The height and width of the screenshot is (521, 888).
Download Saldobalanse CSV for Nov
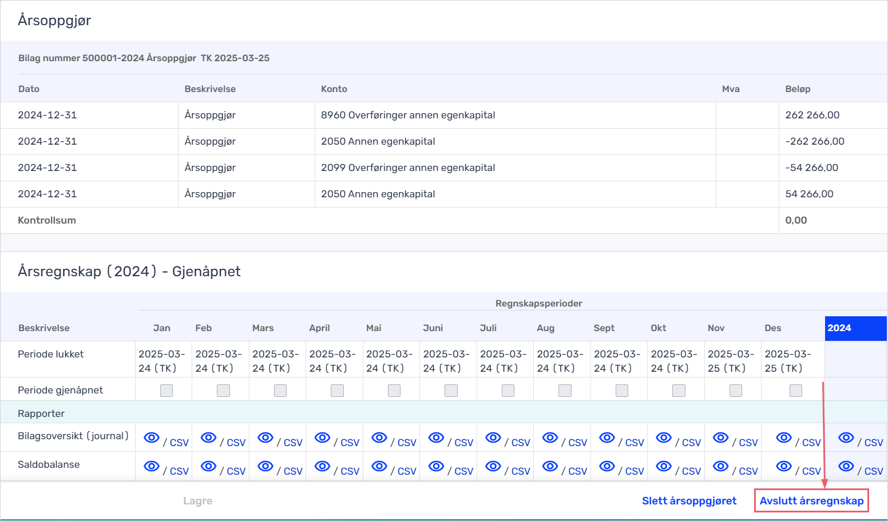[748, 471]
